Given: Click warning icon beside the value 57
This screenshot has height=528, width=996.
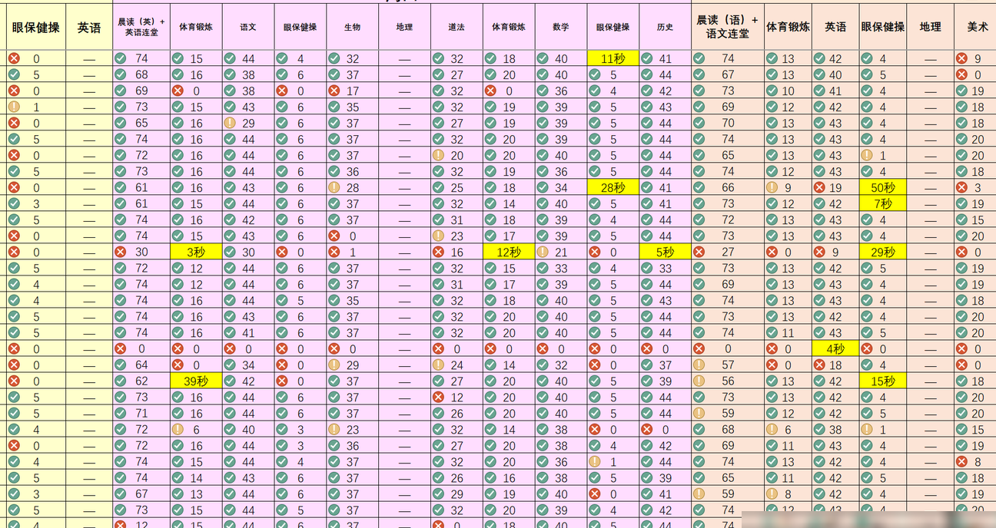Looking at the screenshot, I should coord(699,365).
